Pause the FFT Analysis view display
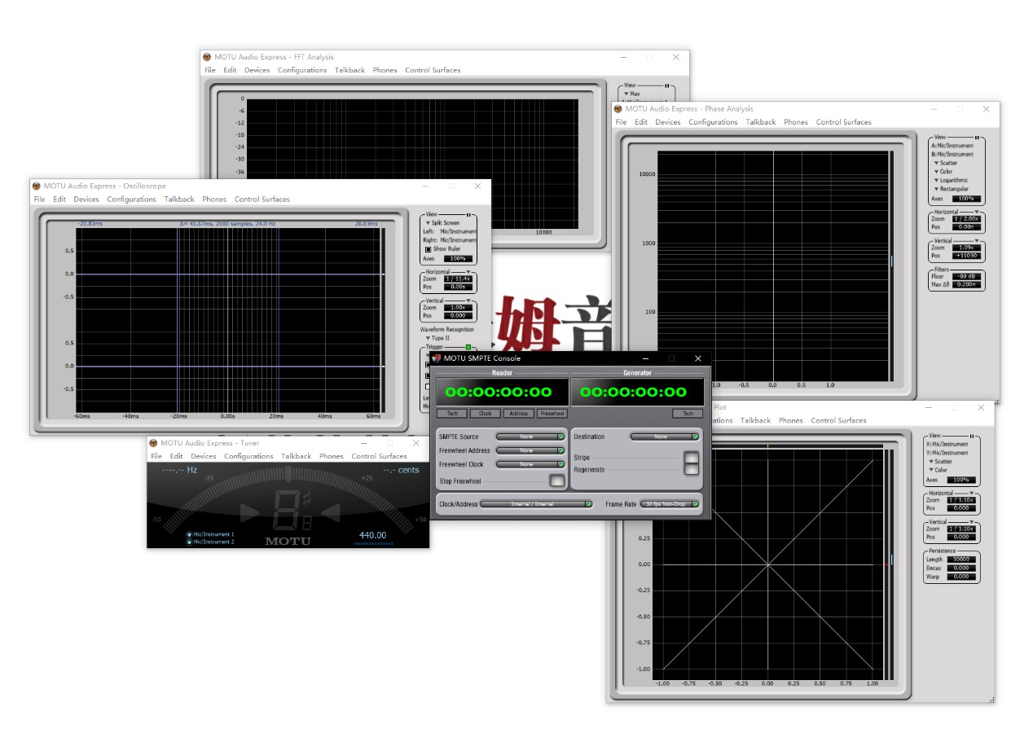 click(x=666, y=86)
